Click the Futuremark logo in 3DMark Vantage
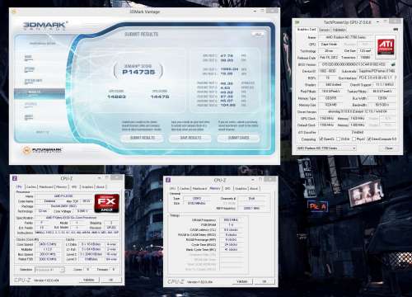This screenshot has width=412, height=297. coord(42,150)
